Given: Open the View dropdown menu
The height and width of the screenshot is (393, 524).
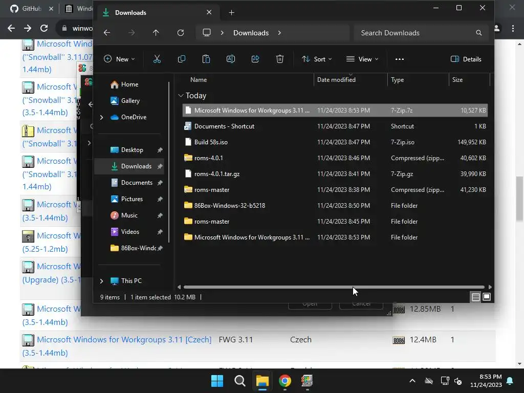Looking at the screenshot, I should (362, 59).
